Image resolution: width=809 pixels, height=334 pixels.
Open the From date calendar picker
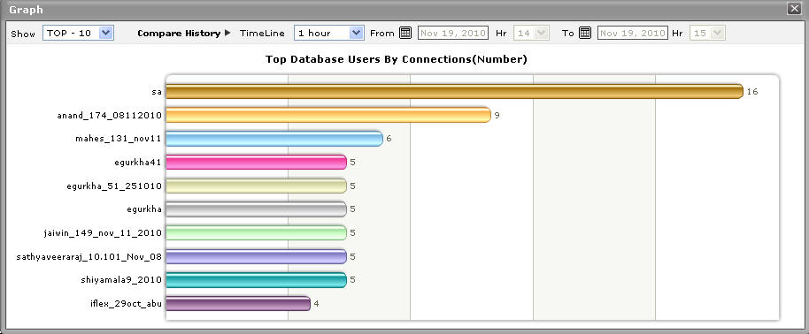405,33
